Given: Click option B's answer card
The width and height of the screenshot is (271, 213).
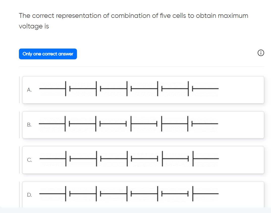Looking at the screenshot, I should point(143,125).
